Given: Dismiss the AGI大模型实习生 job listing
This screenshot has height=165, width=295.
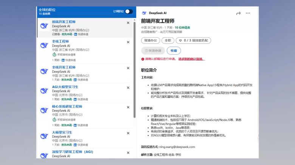Looking at the screenshot, I should (128, 87).
